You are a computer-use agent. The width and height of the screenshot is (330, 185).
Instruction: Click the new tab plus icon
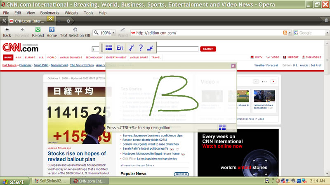(68, 21)
